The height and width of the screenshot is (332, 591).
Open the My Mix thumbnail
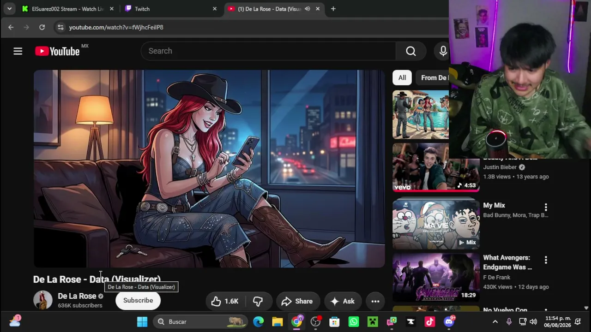[x=436, y=224]
